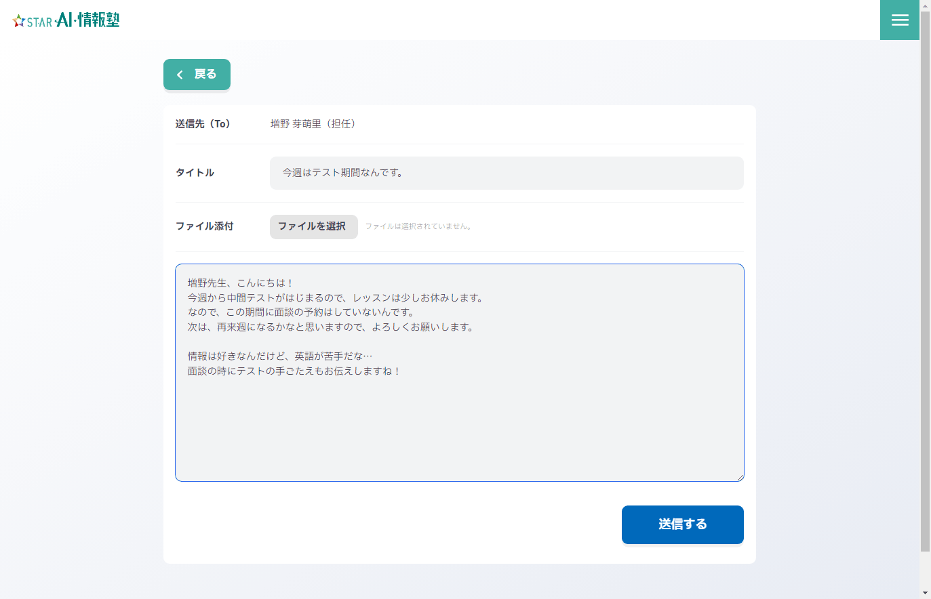Click the star icon in the STAR logo
This screenshot has width=931, height=599.
(x=19, y=21)
